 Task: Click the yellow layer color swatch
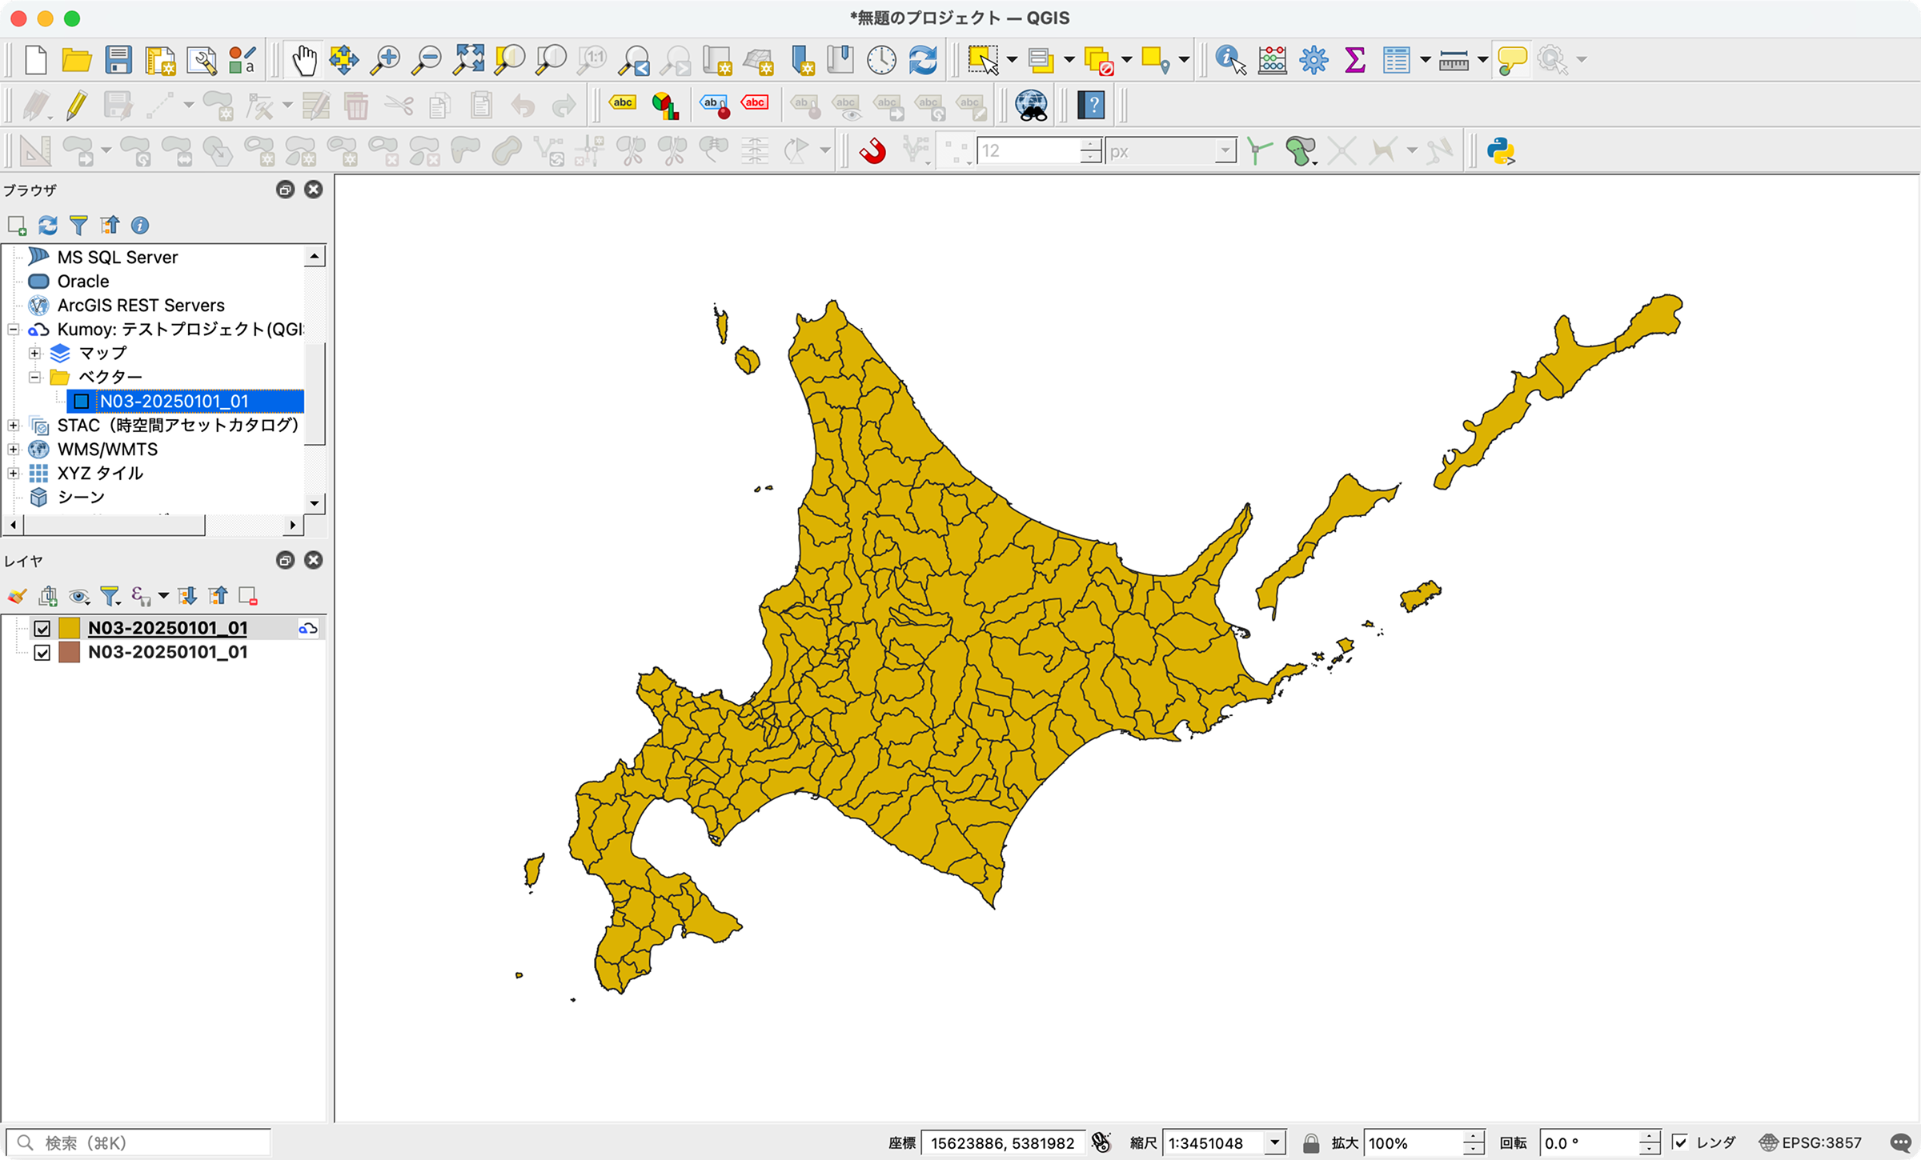(x=70, y=629)
